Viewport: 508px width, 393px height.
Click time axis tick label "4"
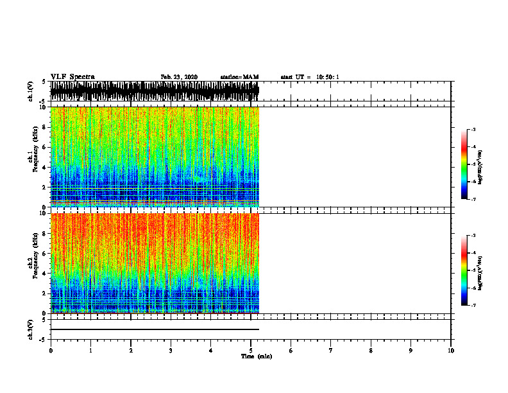[x=211, y=351]
